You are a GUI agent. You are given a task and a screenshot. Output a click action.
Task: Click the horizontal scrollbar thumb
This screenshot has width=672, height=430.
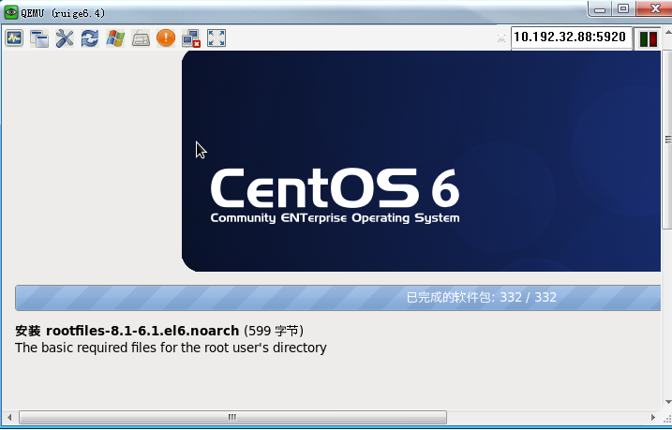point(232,417)
